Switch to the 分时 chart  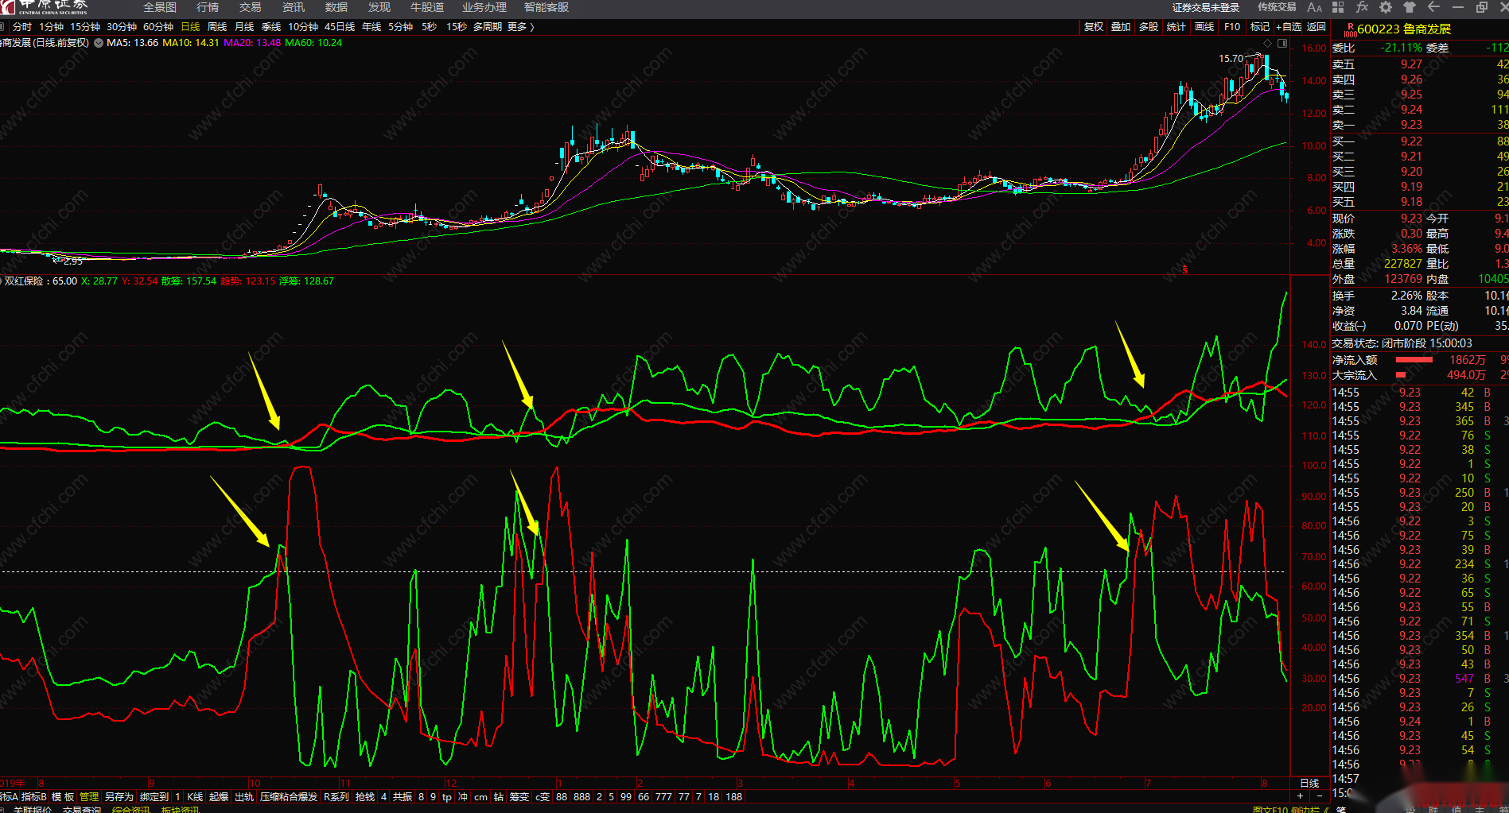[x=22, y=27]
